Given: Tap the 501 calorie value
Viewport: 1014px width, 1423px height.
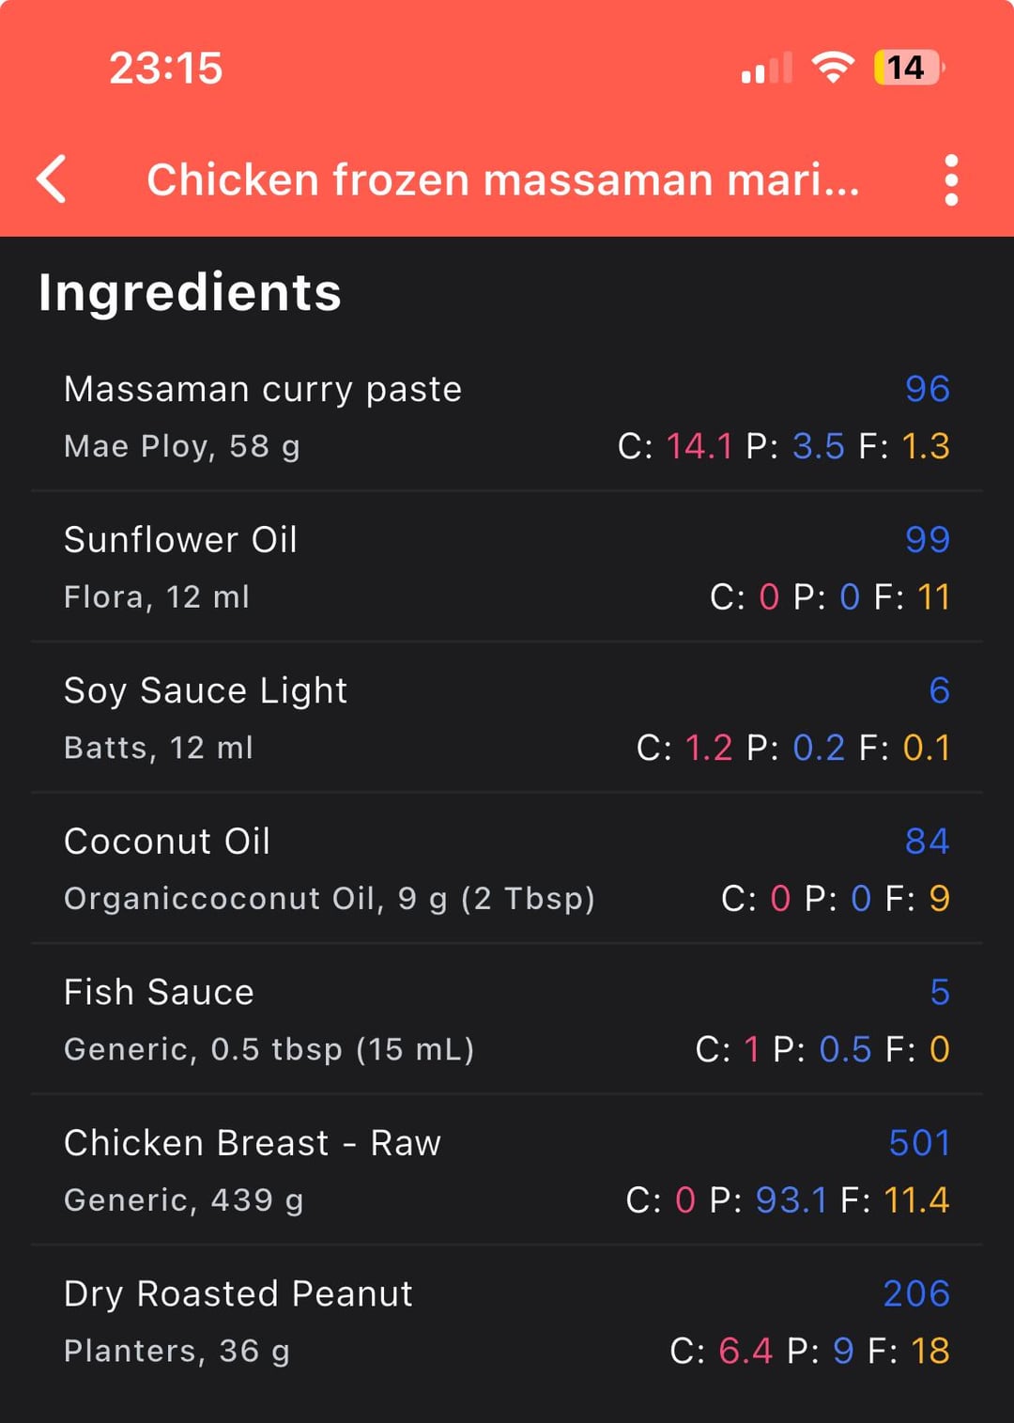Looking at the screenshot, I should (x=919, y=1143).
